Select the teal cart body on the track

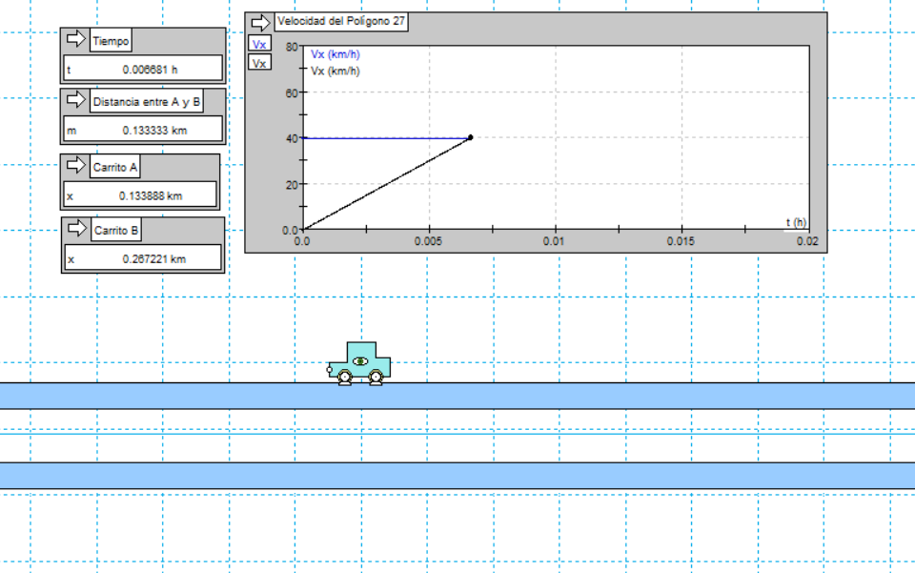360,358
